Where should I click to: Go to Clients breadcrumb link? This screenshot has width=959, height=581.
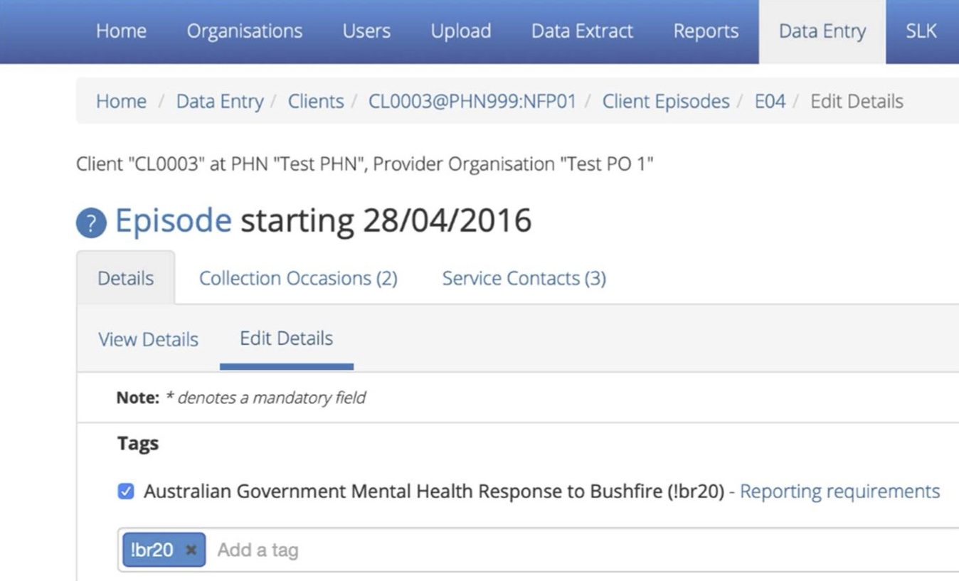pyautogui.click(x=316, y=101)
